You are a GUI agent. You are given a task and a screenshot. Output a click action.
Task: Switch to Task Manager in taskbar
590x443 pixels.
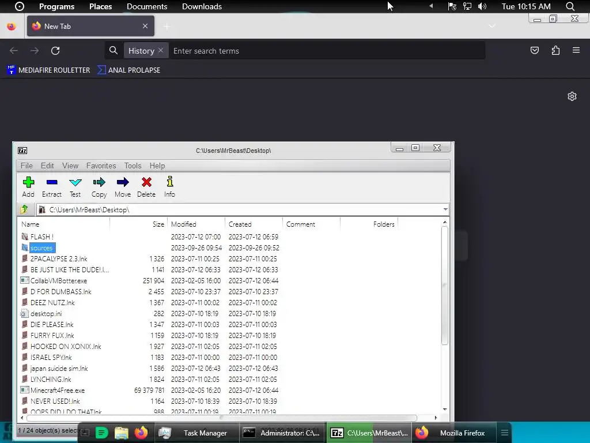coord(197,433)
